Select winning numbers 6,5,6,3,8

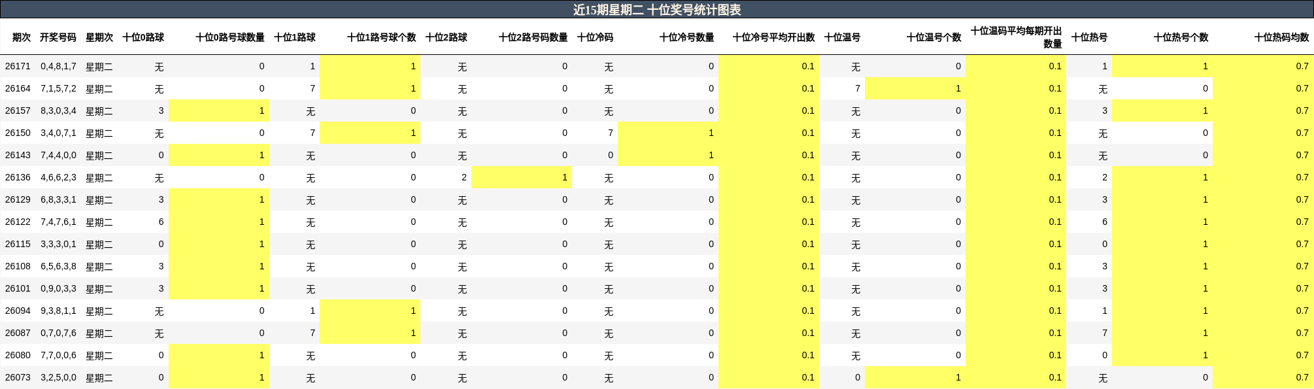click(x=58, y=266)
